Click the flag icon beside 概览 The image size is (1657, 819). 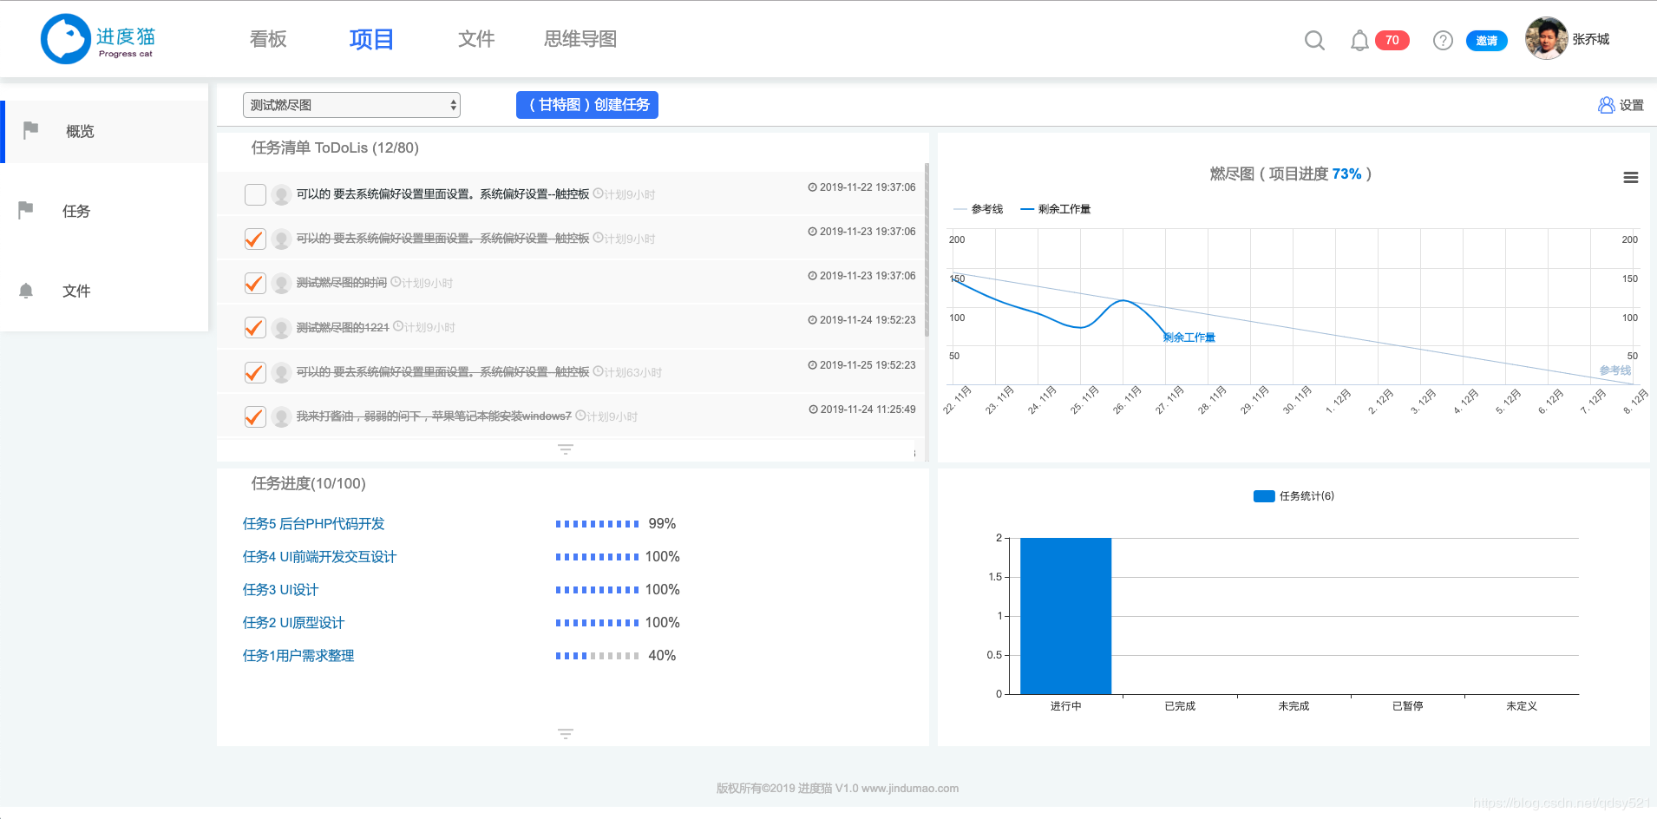click(31, 130)
